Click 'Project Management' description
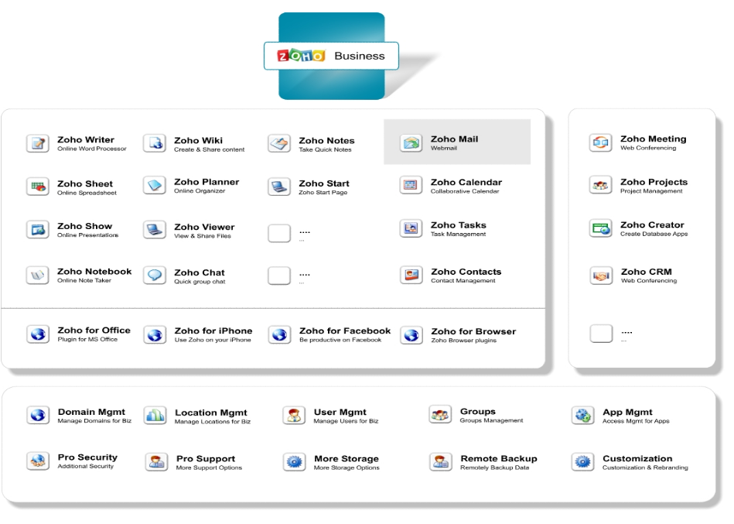This screenshot has height=524, width=734. click(651, 191)
